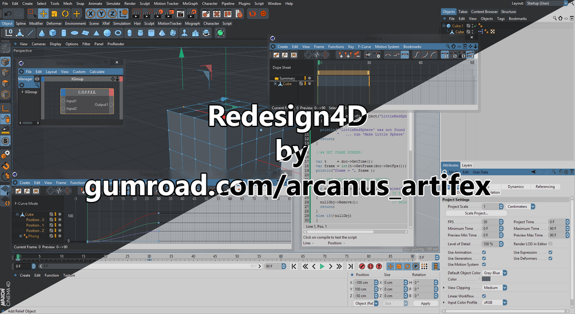Toggle the Use Generators checkbox

[x=484, y=259]
